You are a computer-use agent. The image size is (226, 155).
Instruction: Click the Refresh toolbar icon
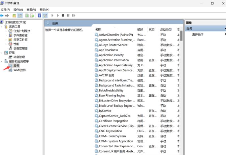click(27, 16)
